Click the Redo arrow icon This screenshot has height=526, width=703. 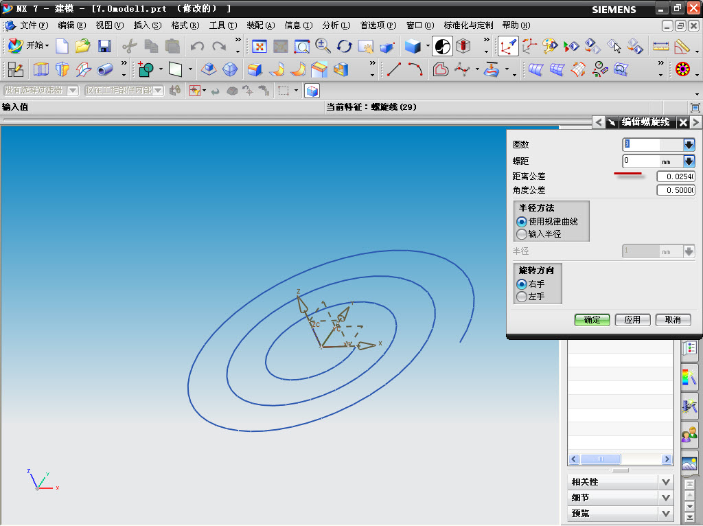tap(219, 46)
